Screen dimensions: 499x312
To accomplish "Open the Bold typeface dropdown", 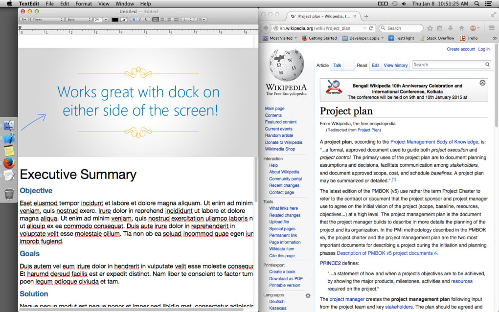I will (79, 20).
